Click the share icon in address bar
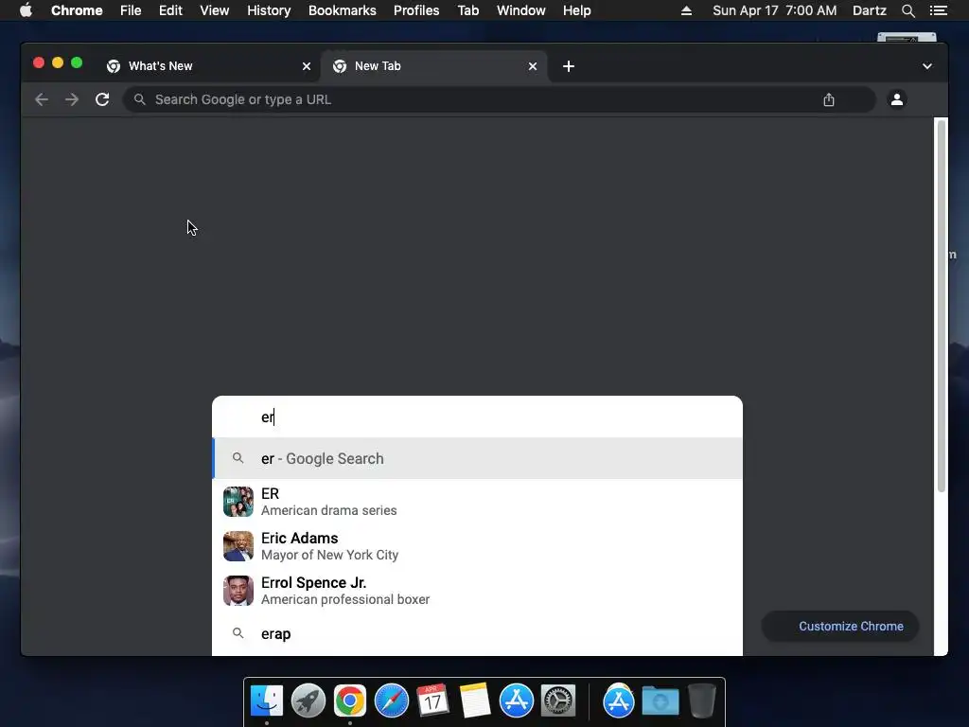 [x=829, y=99]
